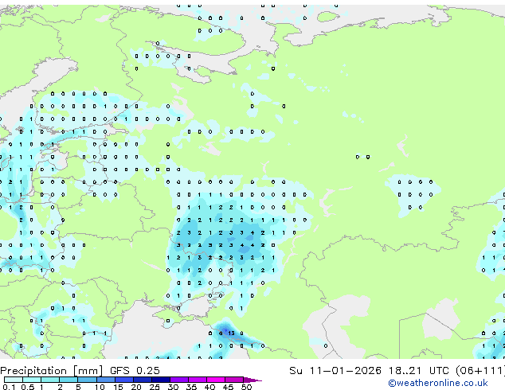
Task: Click the forecast run text "(06+111)"
Action: [480, 371]
